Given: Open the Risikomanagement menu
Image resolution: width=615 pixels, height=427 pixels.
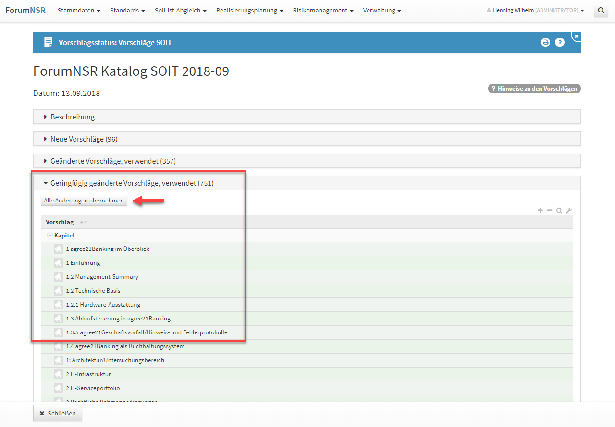Looking at the screenshot, I should coord(323,11).
